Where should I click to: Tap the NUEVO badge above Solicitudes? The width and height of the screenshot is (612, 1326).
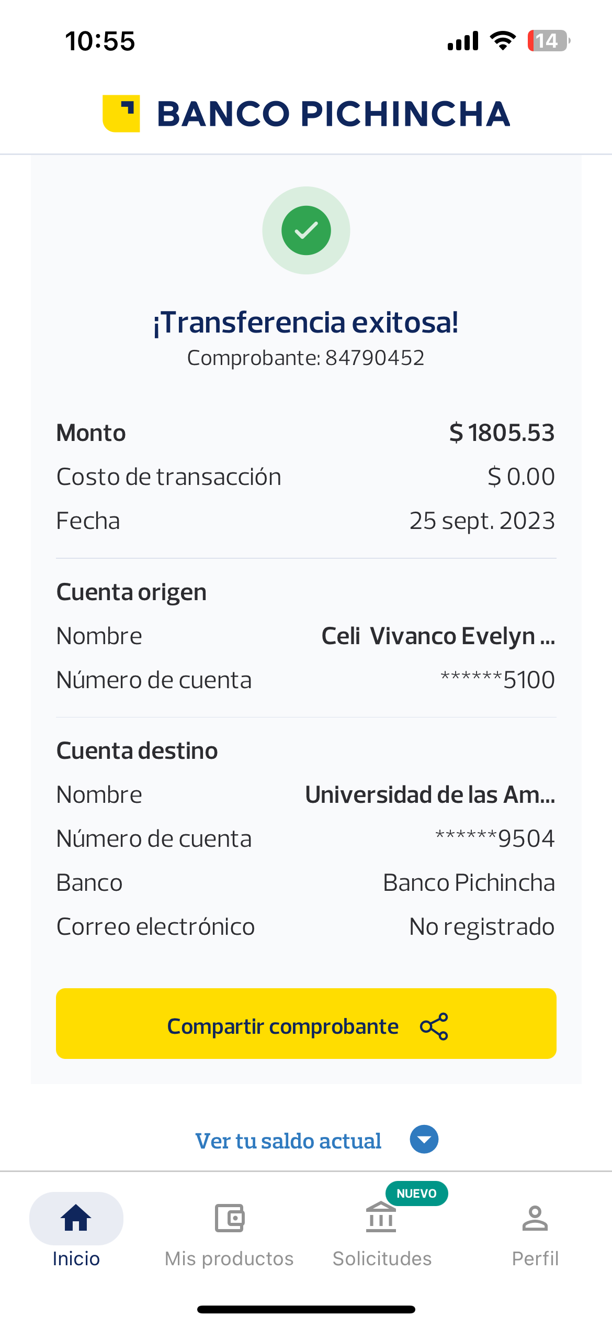point(416,1194)
